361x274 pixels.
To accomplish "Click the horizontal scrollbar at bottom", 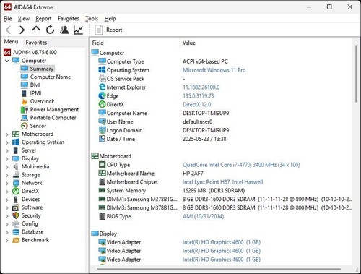I will tap(219, 269).
